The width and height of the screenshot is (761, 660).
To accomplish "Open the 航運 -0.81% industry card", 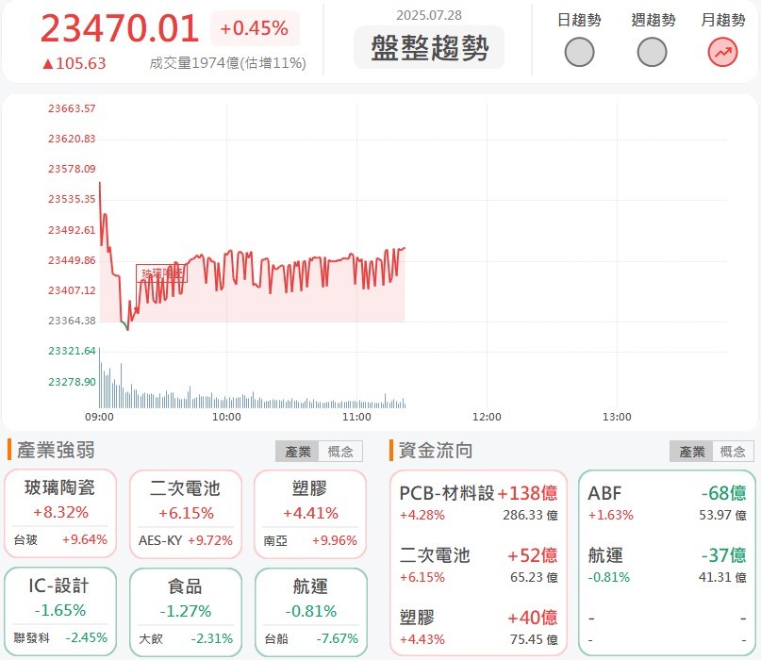I will pos(310,613).
